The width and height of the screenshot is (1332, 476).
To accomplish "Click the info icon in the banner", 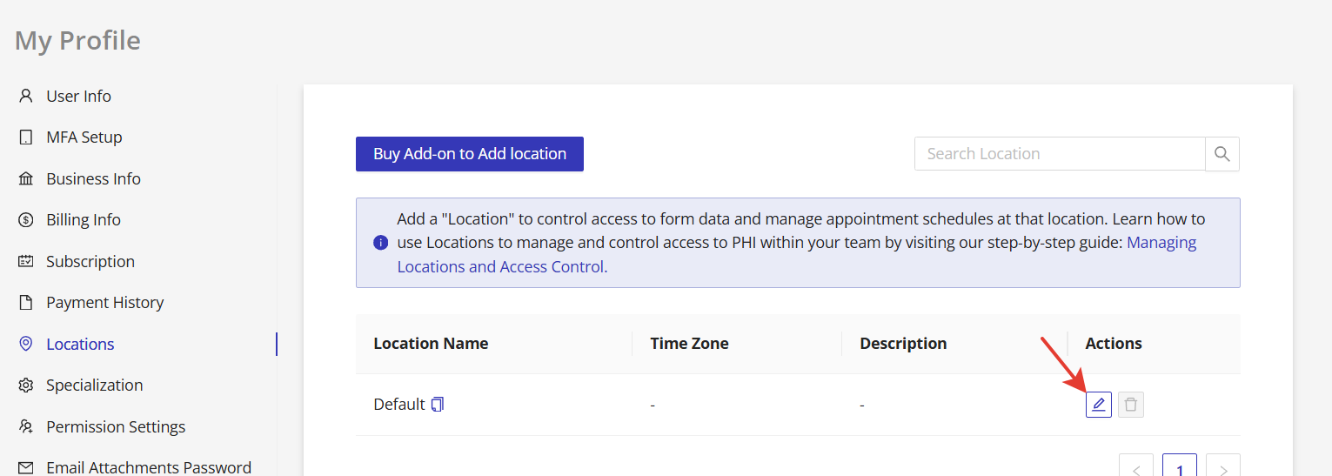I will (380, 243).
